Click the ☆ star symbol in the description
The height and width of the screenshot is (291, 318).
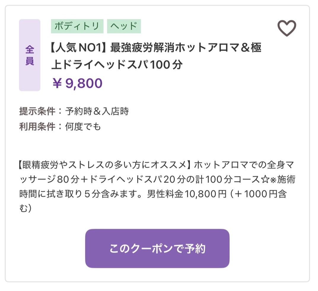[x=265, y=180]
